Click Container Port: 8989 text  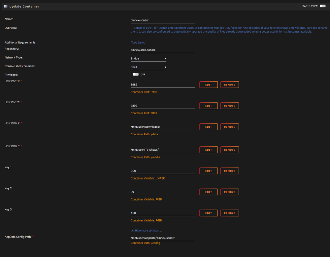pyautogui.click(x=144, y=92)
